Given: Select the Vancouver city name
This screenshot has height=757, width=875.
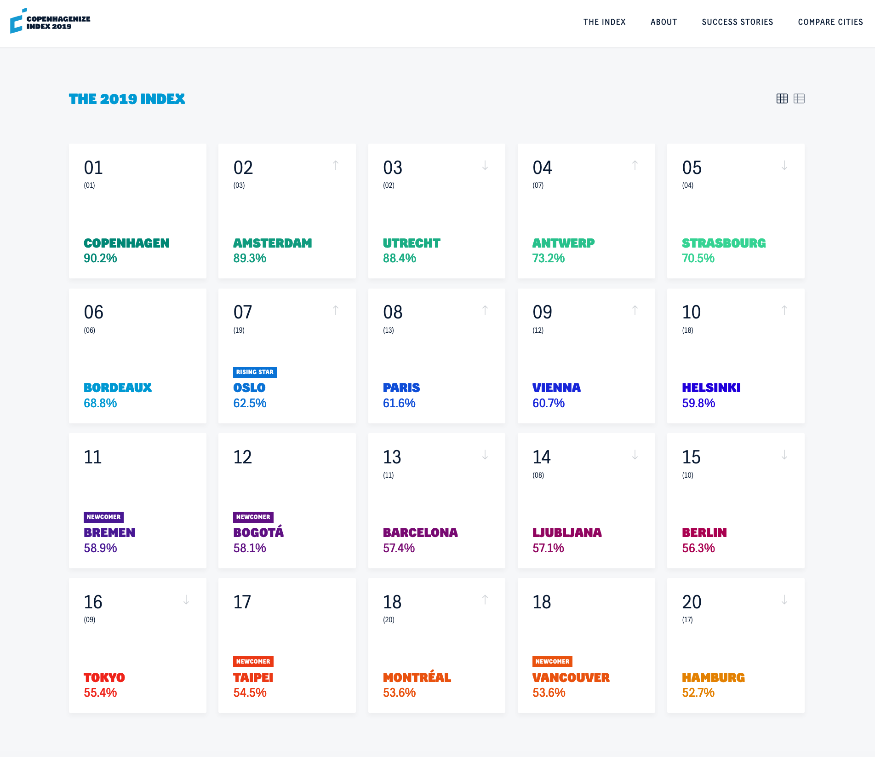Looking at the screenshot, I should [571, 677].
